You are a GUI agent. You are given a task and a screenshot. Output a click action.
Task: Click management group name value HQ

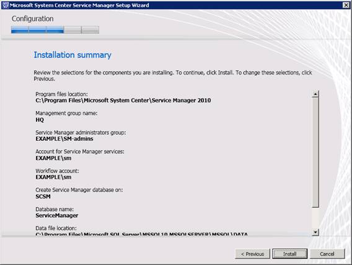(x=40, y=120)
